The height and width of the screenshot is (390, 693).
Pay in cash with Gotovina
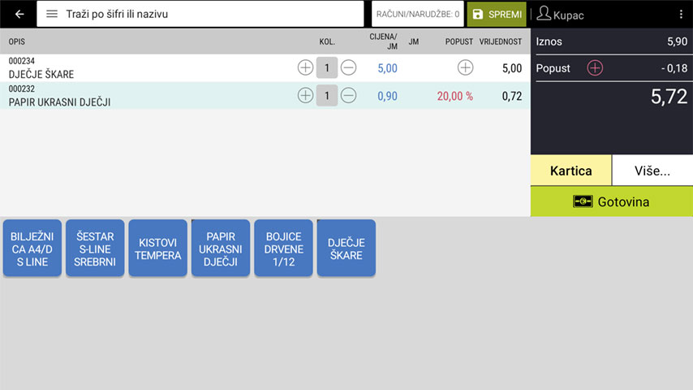[612, 201]
